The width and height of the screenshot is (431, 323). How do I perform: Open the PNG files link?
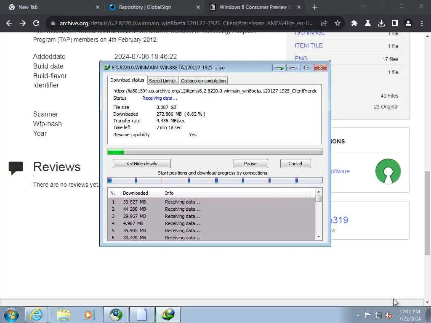click(301, 58)
